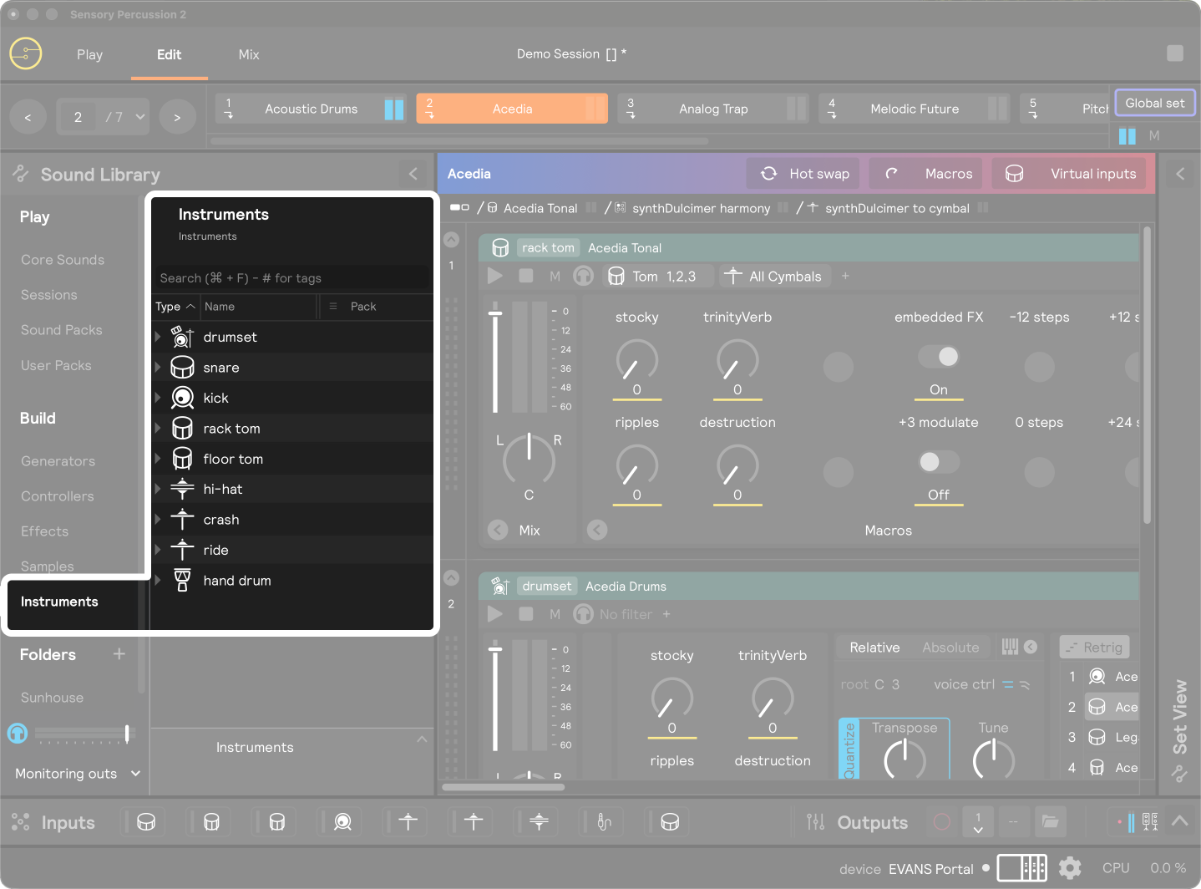Collapse the Sound Library panel chevron
Viewport: 1201px width, 889px height.
pos(413,174)
